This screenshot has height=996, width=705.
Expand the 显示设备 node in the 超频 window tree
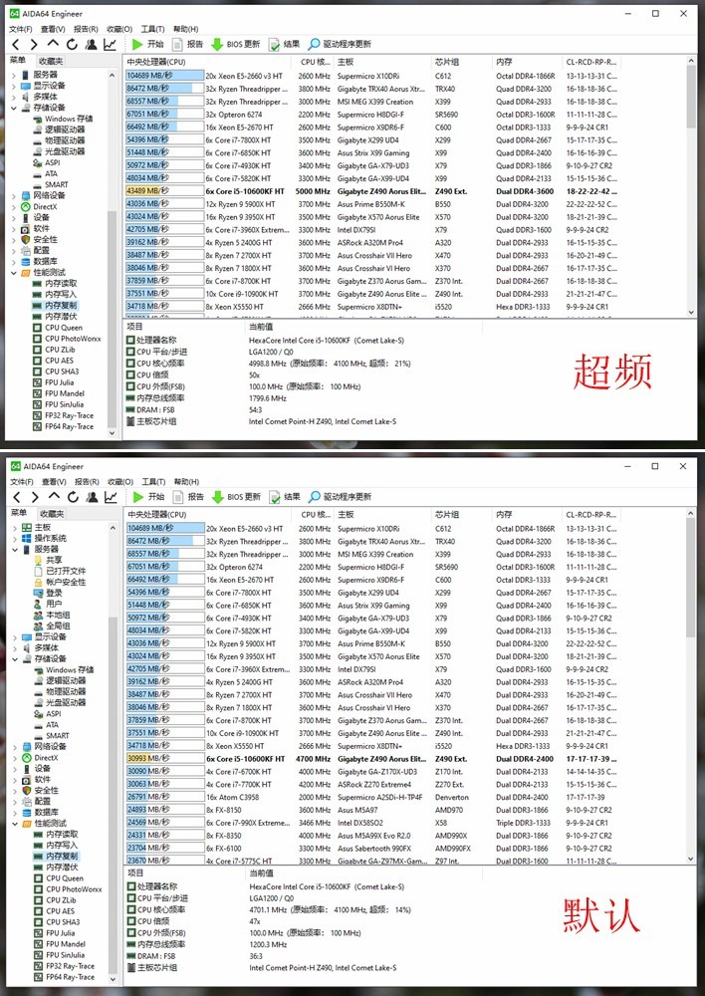pyautogui.click(x=14, y=86)
